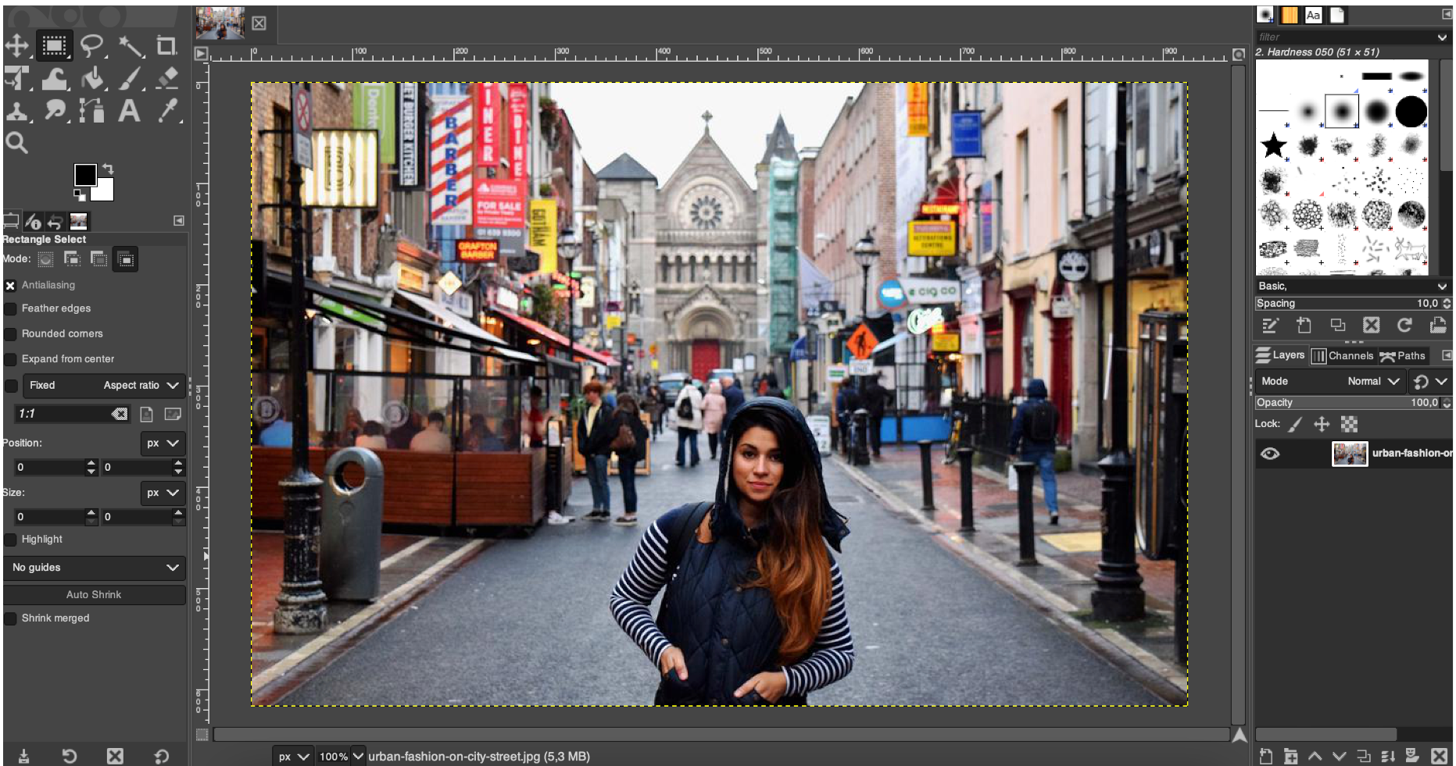Select the Fuzzy Select tool
Screen dimensions: 1456x766
[x=130, y=45]
